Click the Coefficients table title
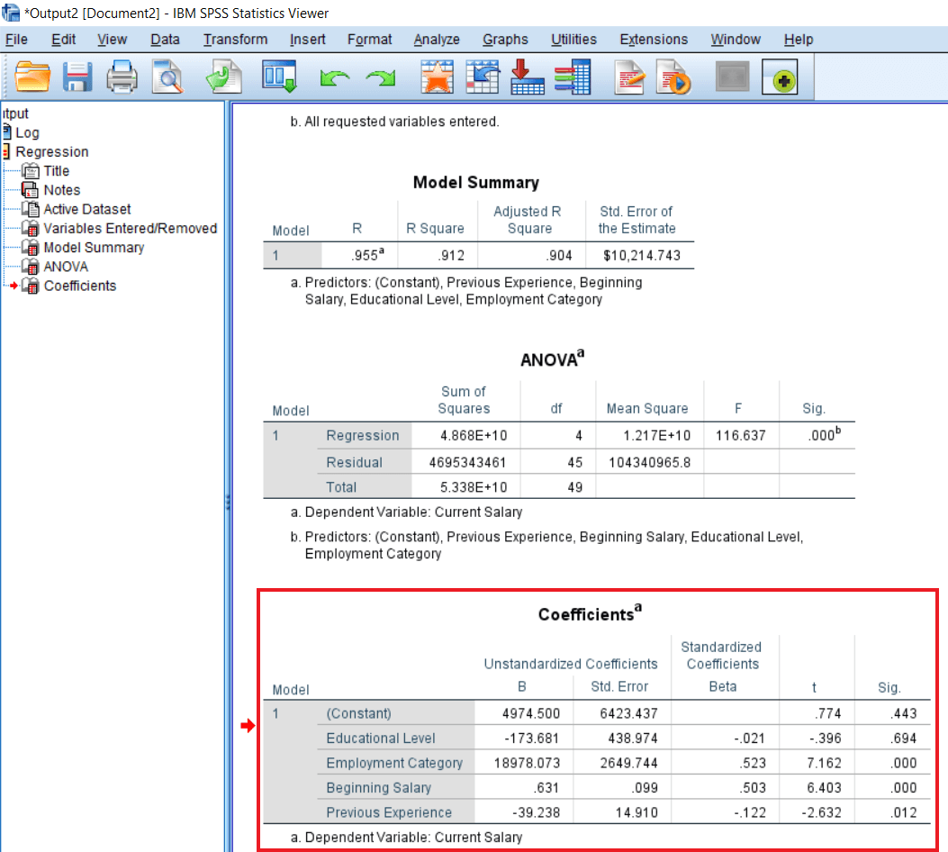Viewport: 948px width, 852px height. (590, 613)
